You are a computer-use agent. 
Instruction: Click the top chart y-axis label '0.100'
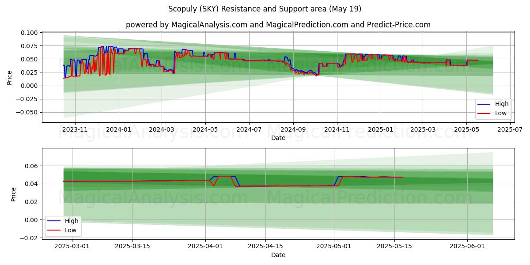(x=30, y=33)
